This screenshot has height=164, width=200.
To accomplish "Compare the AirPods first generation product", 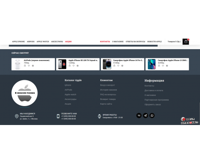I will (33, 66).
